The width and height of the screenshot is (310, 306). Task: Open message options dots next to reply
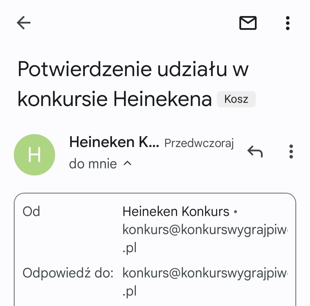tap(291, 151)
